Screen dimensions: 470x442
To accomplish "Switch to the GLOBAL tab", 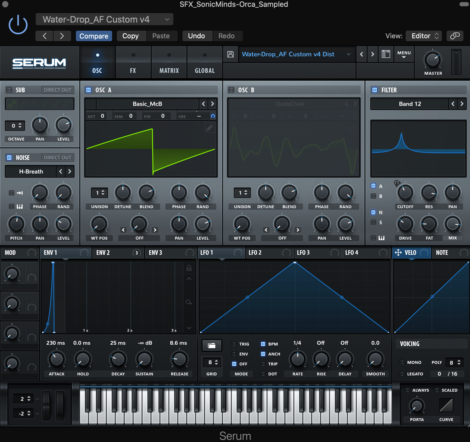I will point(205,62).
